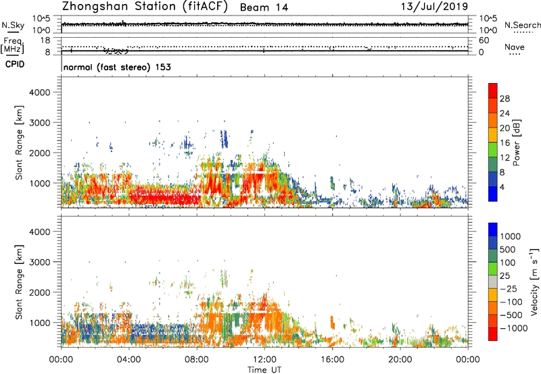Click the 'Time UT' axis label

264,370
